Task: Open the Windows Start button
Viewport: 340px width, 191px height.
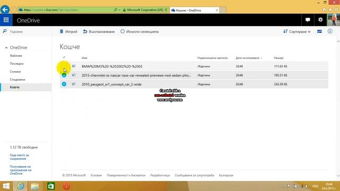Action: (x=6, y=186)
